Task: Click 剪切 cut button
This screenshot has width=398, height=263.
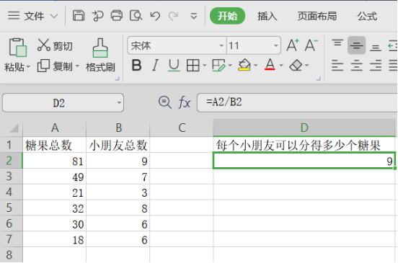Action: [55, 45]
